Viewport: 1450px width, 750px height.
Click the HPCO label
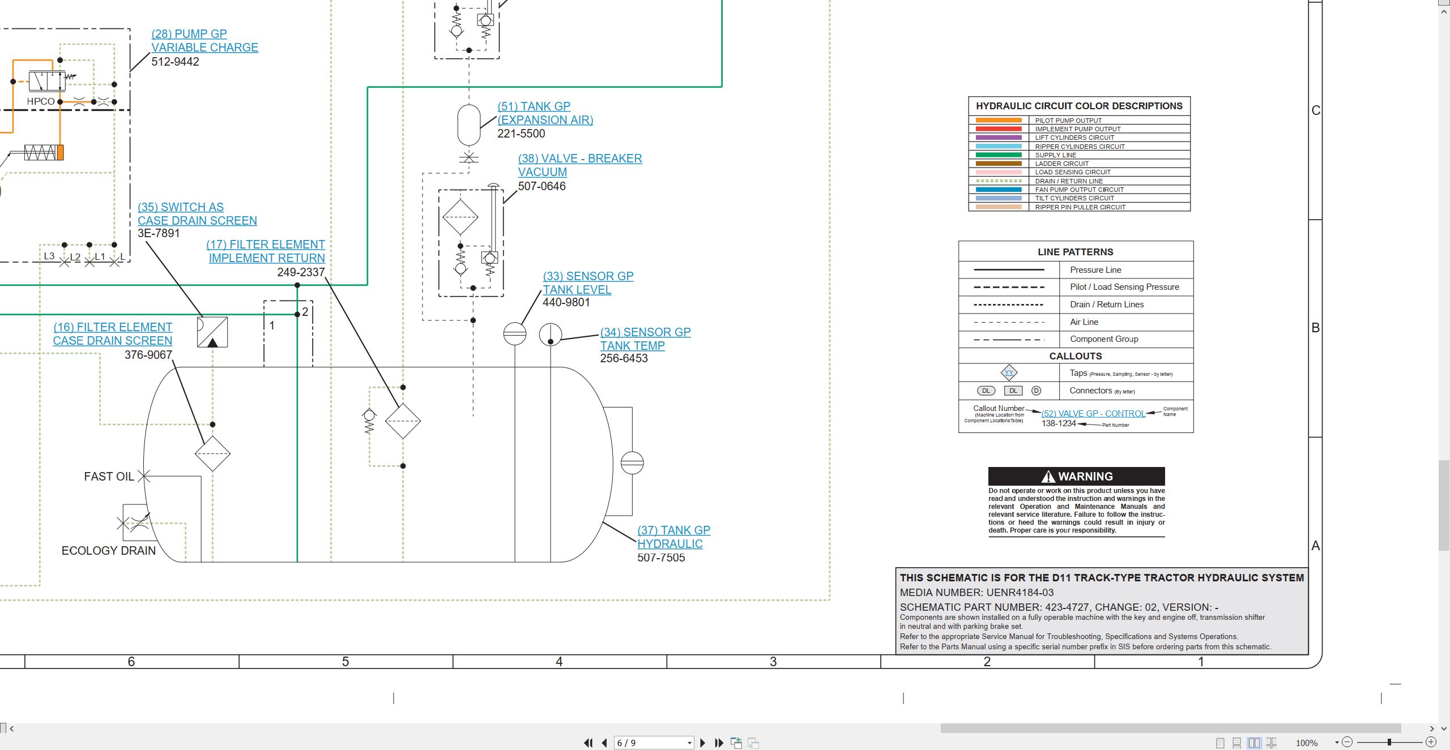click(x=41, y=101)
